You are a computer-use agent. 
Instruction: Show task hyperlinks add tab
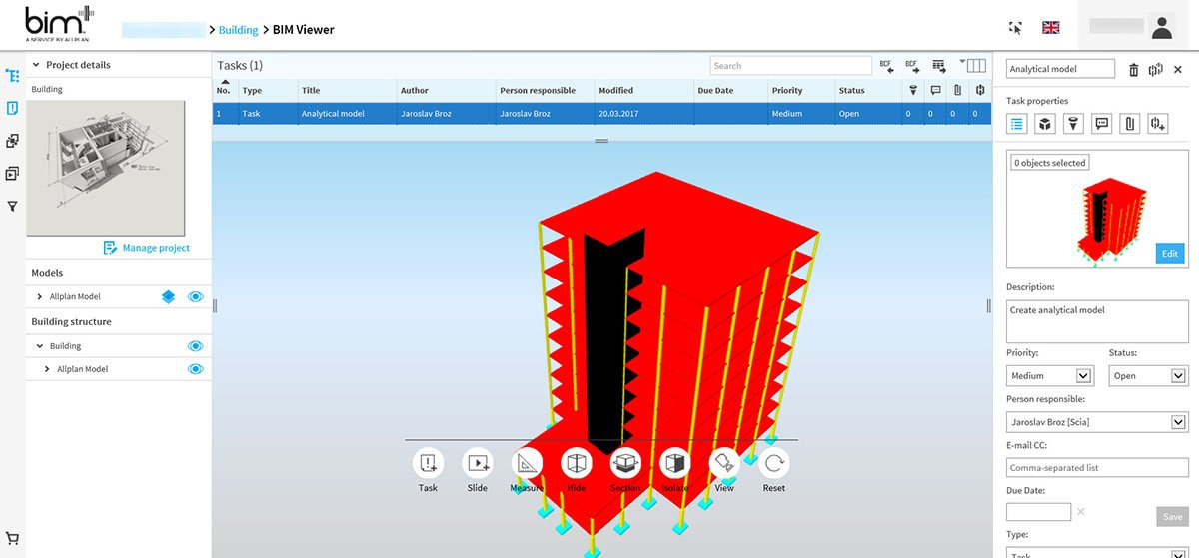pyautogui.click(x=1158, y=124)
